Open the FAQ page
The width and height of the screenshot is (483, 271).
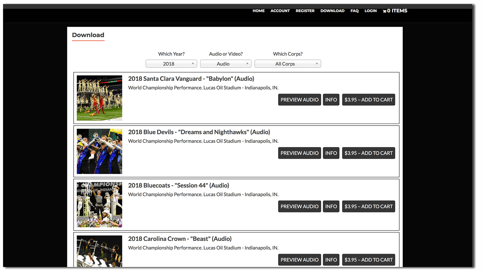354,11
